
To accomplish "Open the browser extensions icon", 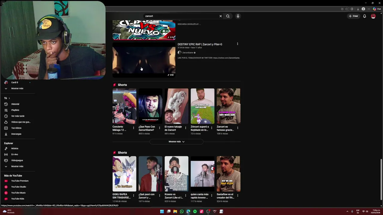I will pyautogui.click(x=352, y=9).
